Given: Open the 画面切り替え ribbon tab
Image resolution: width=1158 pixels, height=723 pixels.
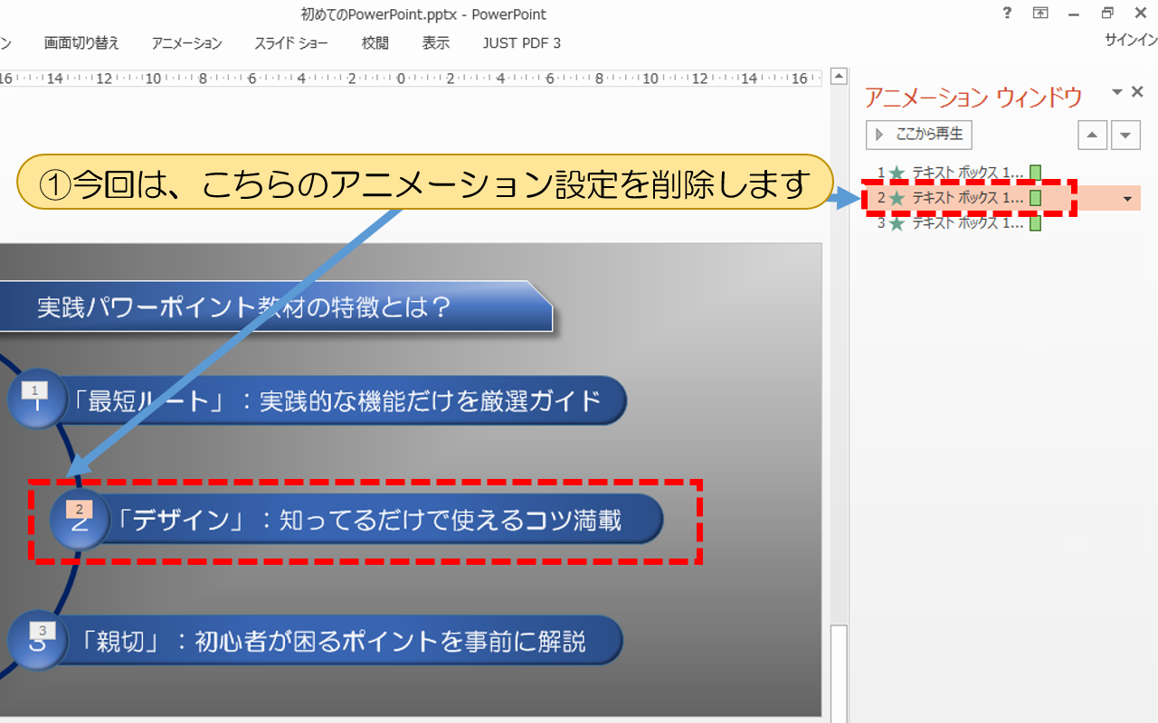Looking at the screenshot, I should pyautogui.click(x=81, y=43).
